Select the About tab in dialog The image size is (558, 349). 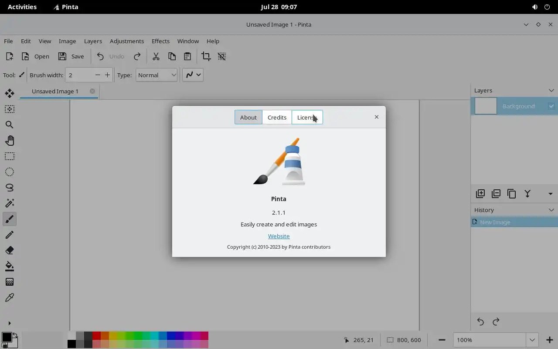pos(248,117)
